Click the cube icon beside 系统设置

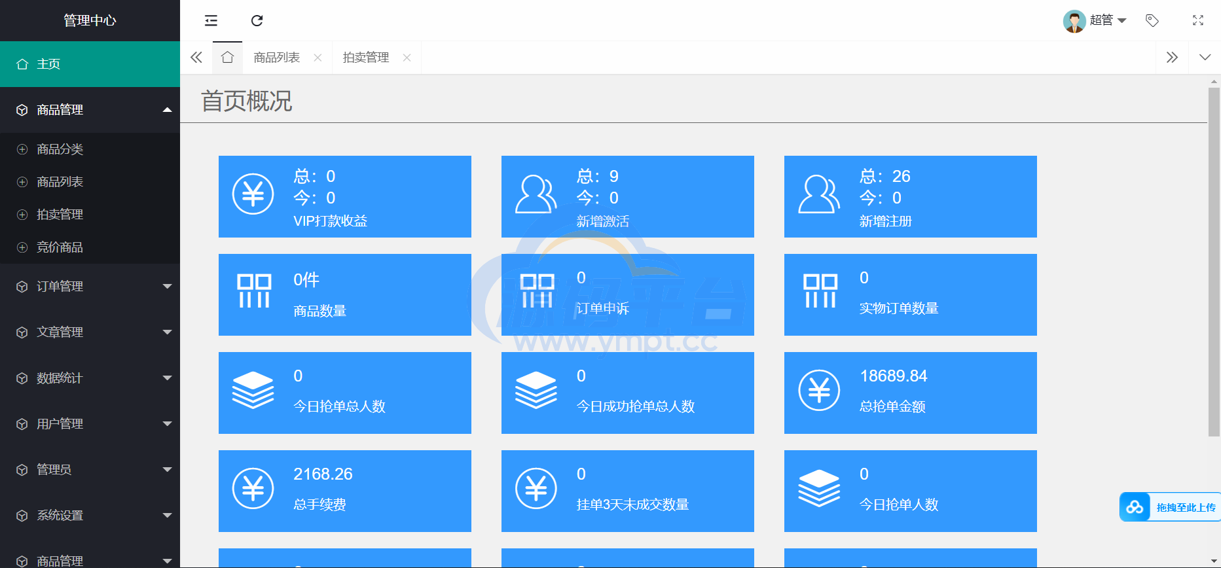22,516
